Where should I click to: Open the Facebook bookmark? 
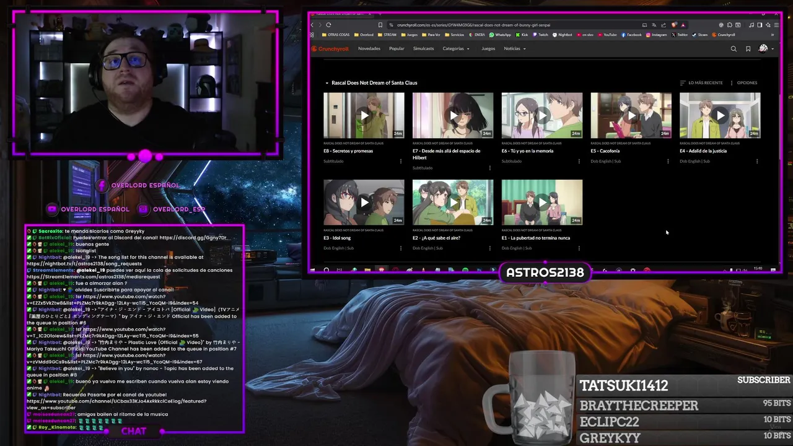coord(631,35)
